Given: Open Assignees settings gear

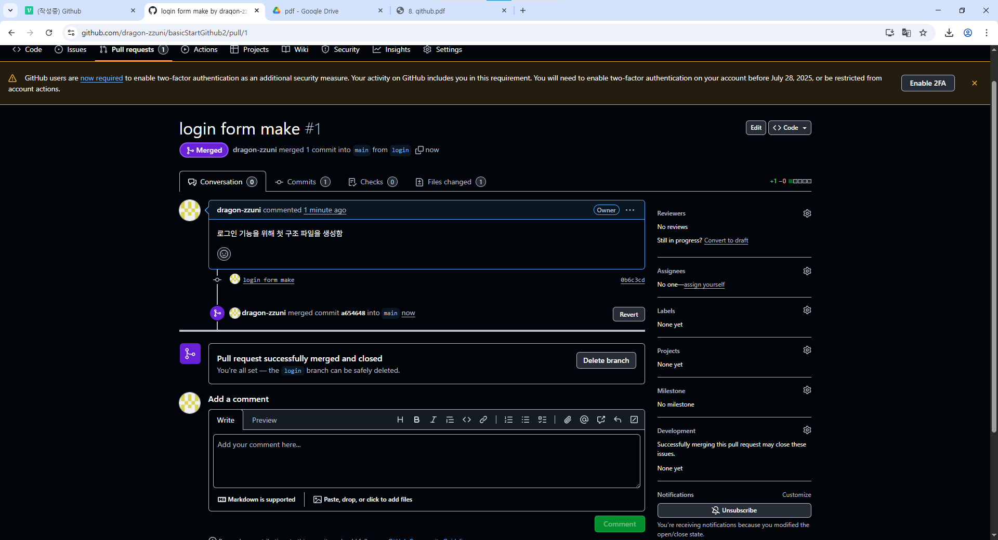Looking at the screenshot, I should click(x=807, y=271).
